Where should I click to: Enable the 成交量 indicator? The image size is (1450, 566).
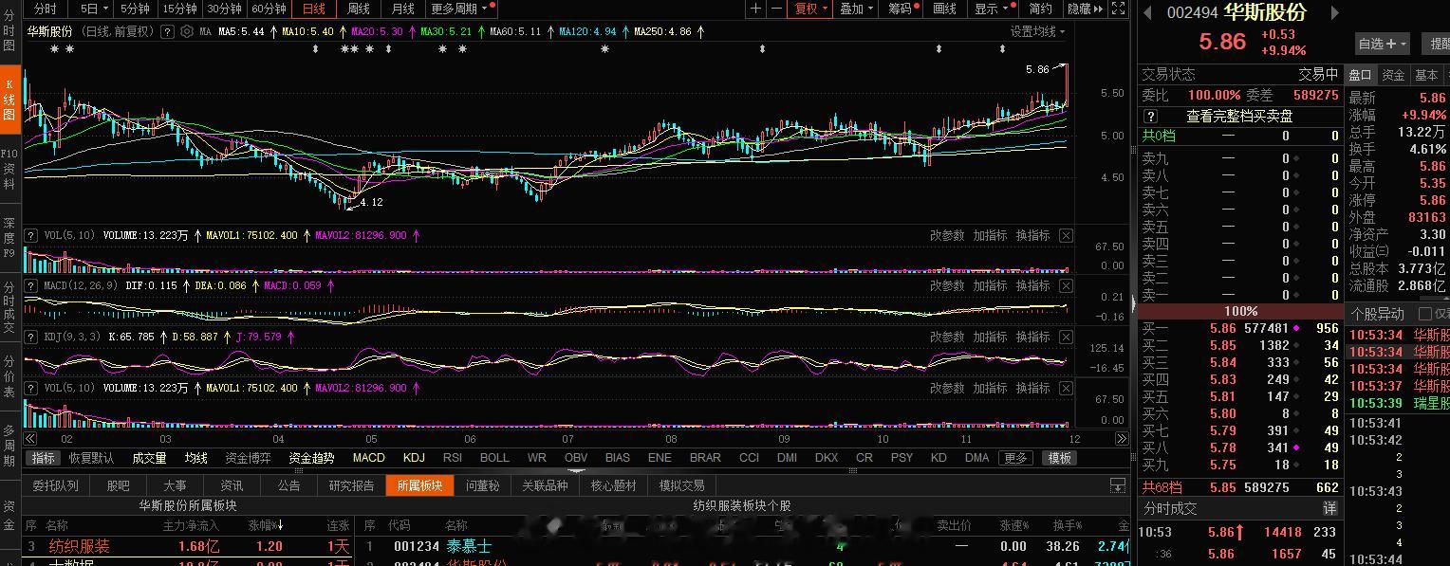tap(149, 458)
